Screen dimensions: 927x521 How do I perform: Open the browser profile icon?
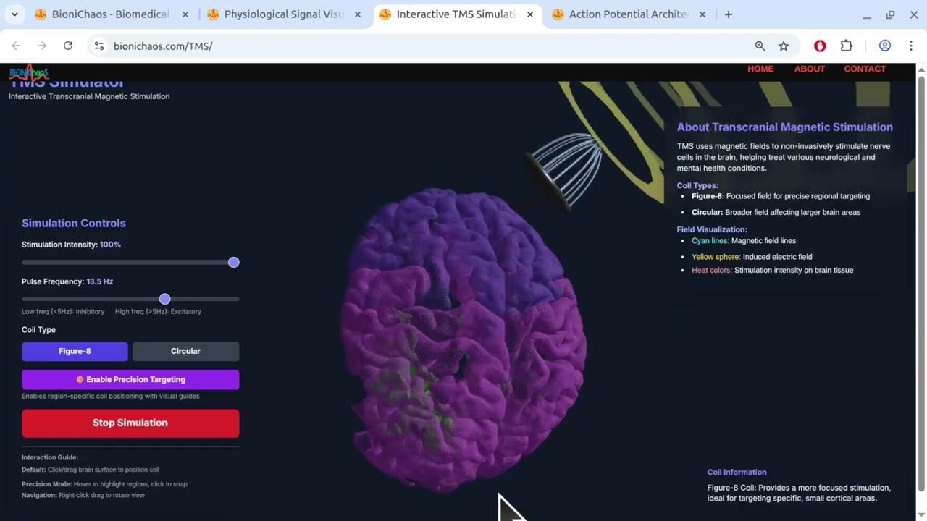click(x=885, y=46)
